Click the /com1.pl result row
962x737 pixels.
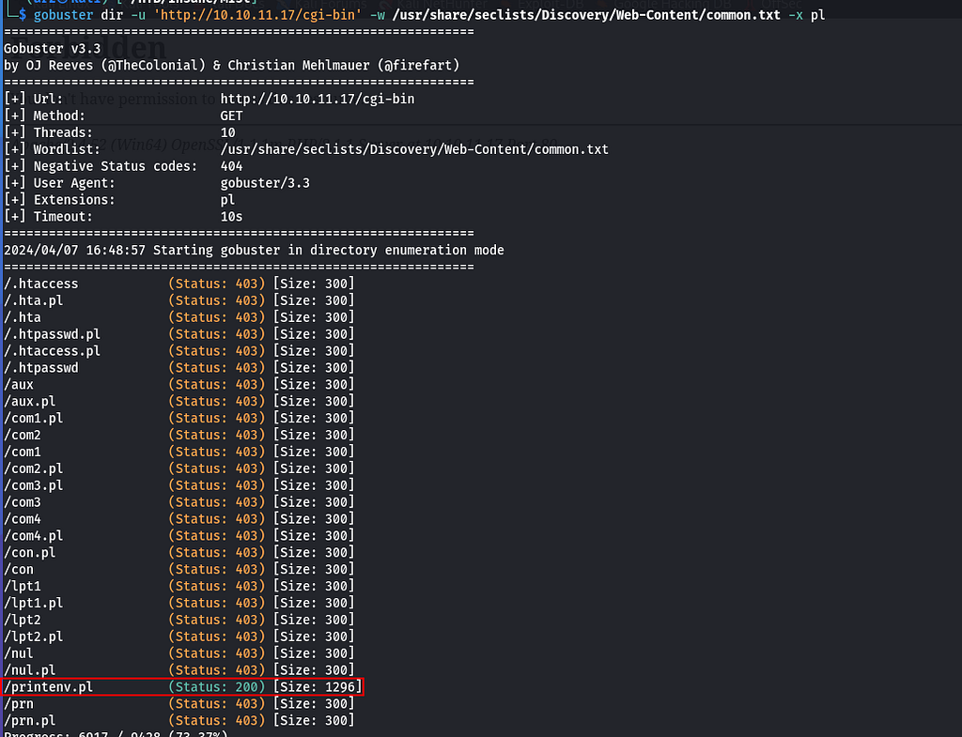[x=179, y=418]
